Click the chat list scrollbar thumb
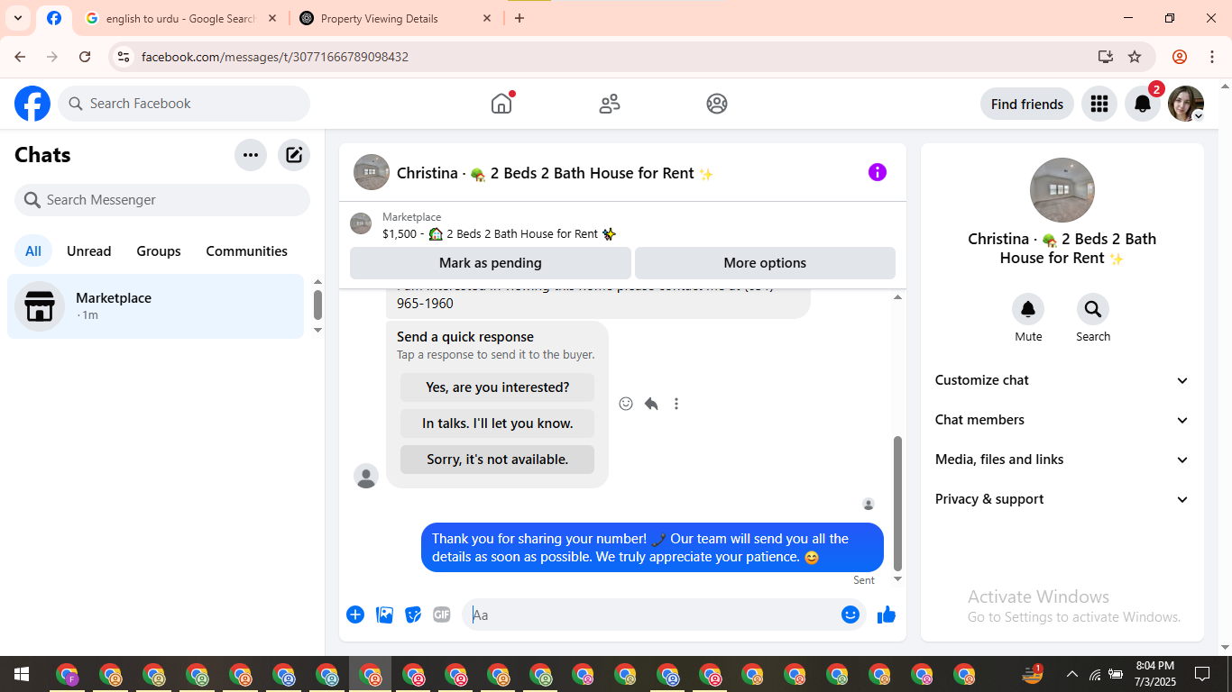The width and height of the screenshot is (1232, 692). 317,305
